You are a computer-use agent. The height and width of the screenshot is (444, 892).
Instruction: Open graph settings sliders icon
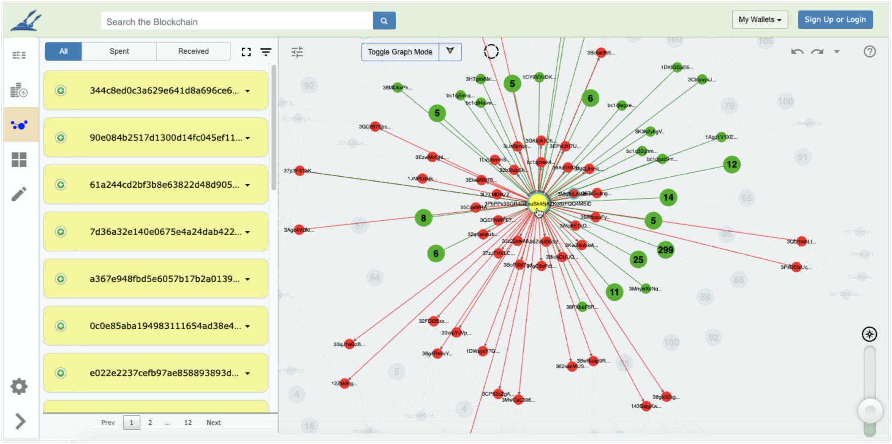click(x=297, y=52)
